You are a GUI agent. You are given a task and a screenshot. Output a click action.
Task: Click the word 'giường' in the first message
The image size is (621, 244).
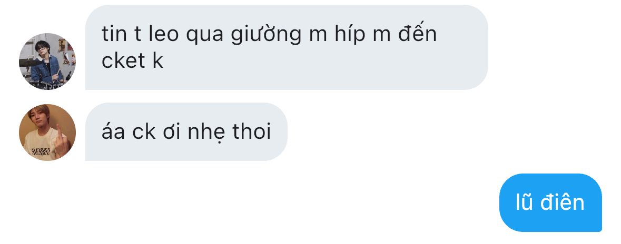pyautogui.click(x=266, y=35)
